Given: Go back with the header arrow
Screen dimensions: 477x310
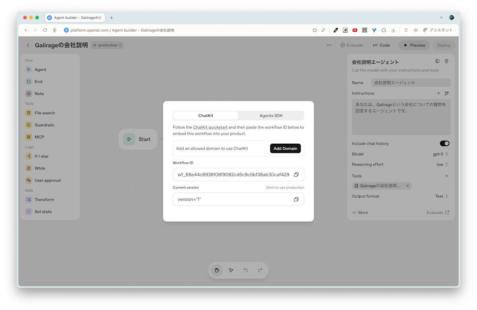Looking at the screenshot, I should coord(28,45).
